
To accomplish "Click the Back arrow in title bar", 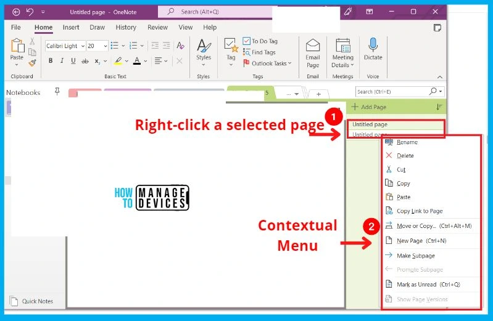I will point(16,12).
